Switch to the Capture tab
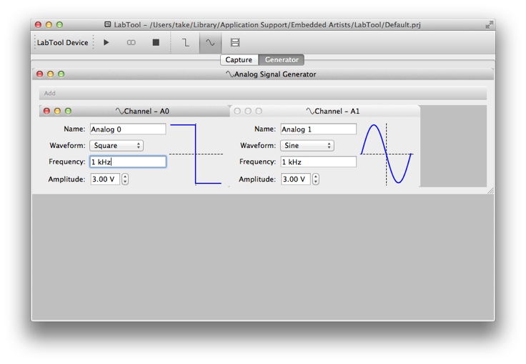The height and width of the screenshot is (364, 526). click(x=239, y=60)
